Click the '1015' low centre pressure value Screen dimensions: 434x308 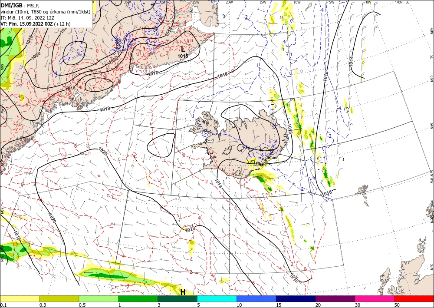click(x=183, y=56)
